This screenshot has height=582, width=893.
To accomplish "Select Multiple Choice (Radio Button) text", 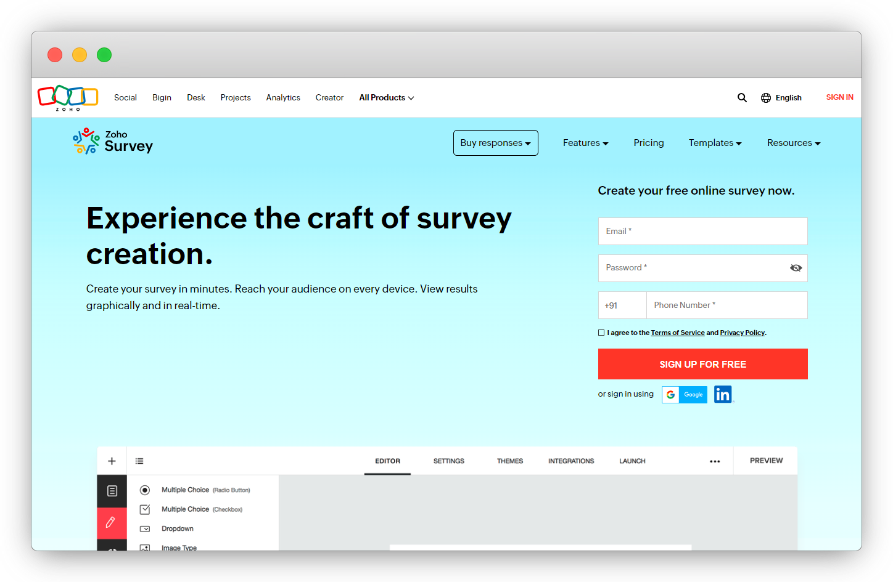I will [x=206, y=490].
